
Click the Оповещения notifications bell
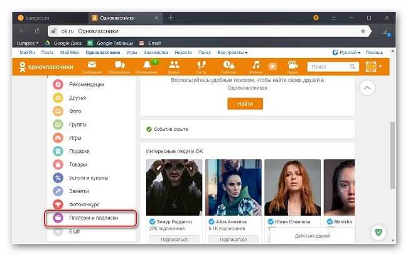coord(148,66)
